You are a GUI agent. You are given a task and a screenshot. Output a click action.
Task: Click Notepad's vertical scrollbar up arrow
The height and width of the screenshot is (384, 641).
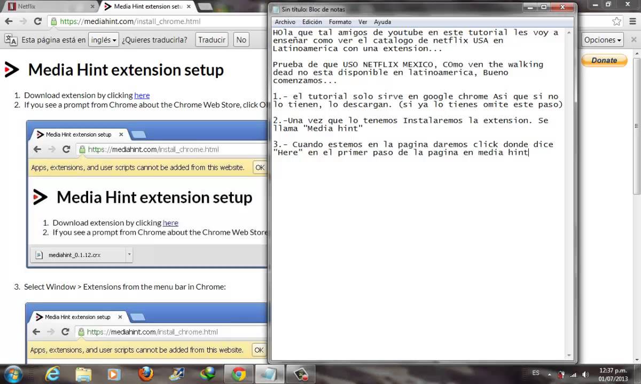(570, 33)
